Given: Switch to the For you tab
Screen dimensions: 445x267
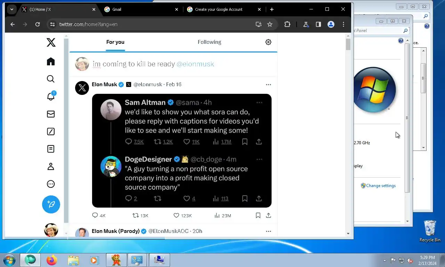Looking at the screenshot, I should [115, 42].
